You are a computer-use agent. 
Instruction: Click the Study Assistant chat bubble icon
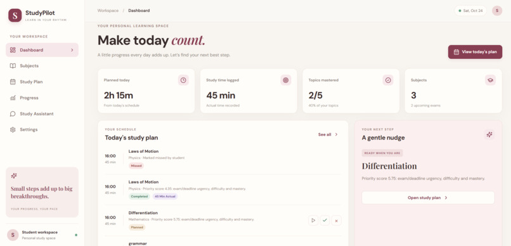click(13, 113)
